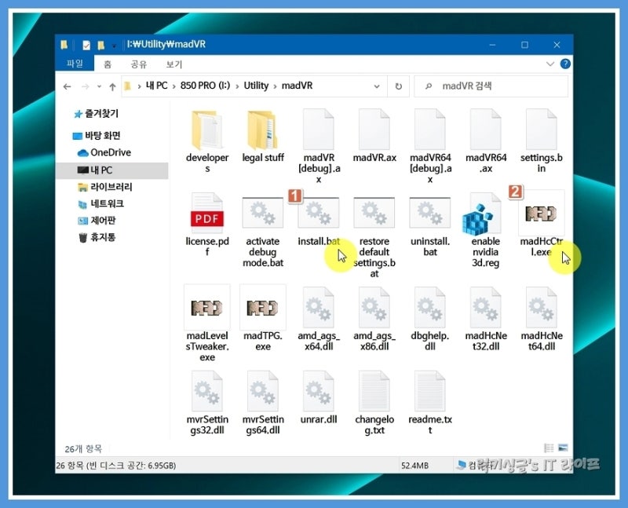Open the address bar history dropdown
Viewport: 628px width, 508px height.
click(376, 86)
